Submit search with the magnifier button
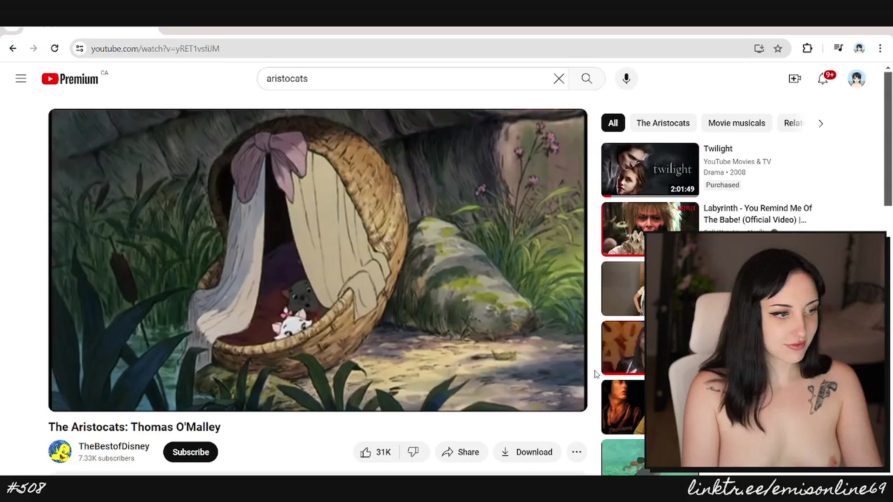893x502 pixels. click(x=587, y=79)
